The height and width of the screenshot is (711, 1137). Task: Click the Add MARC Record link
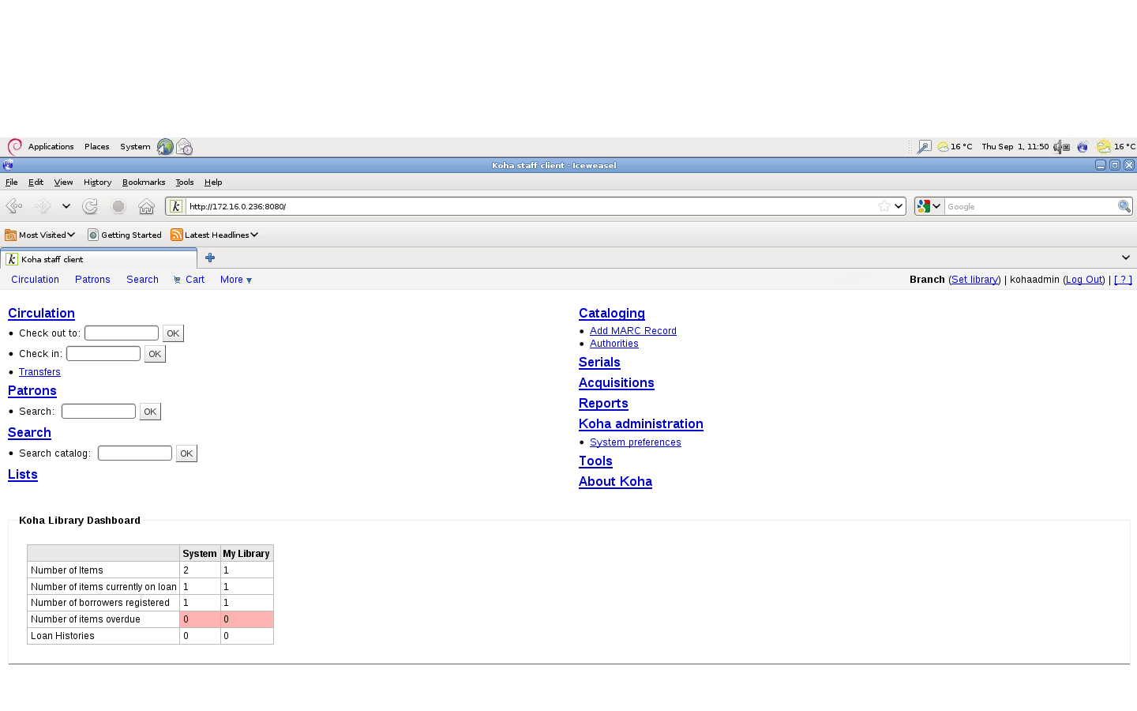click(632, 331)
